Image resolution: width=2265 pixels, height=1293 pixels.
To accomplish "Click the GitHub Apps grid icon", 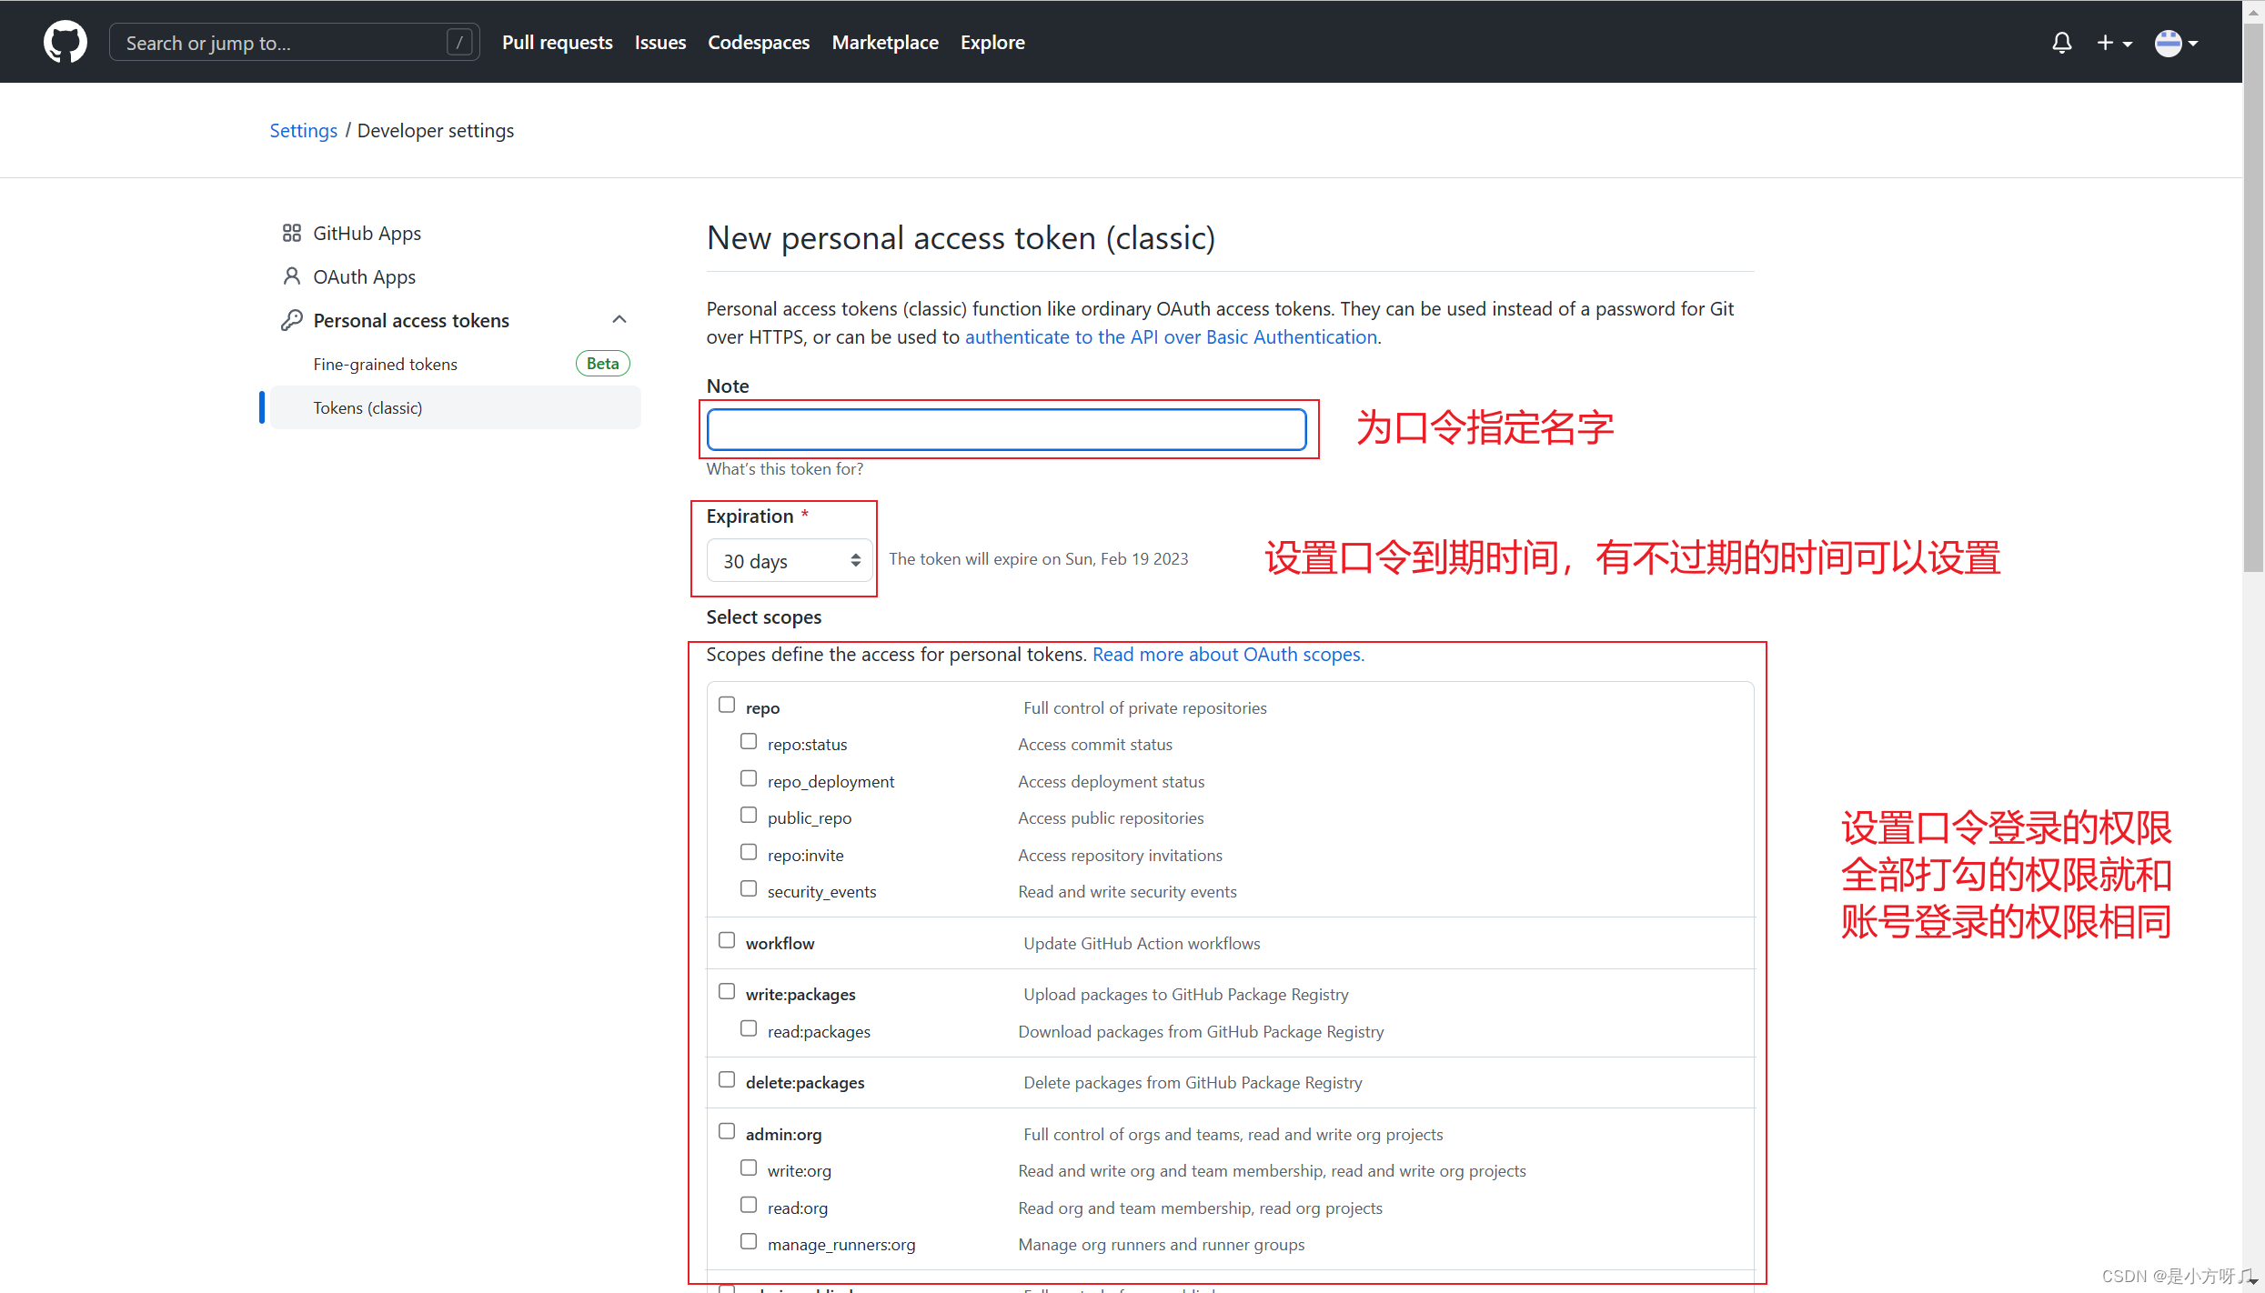I will pyautogui.click(x=291, y=233).
